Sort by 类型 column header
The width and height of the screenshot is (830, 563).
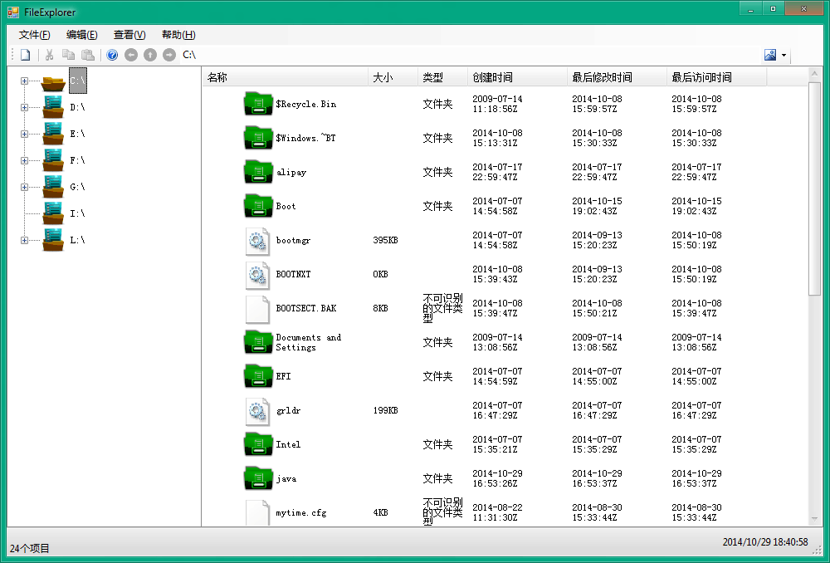442,77
